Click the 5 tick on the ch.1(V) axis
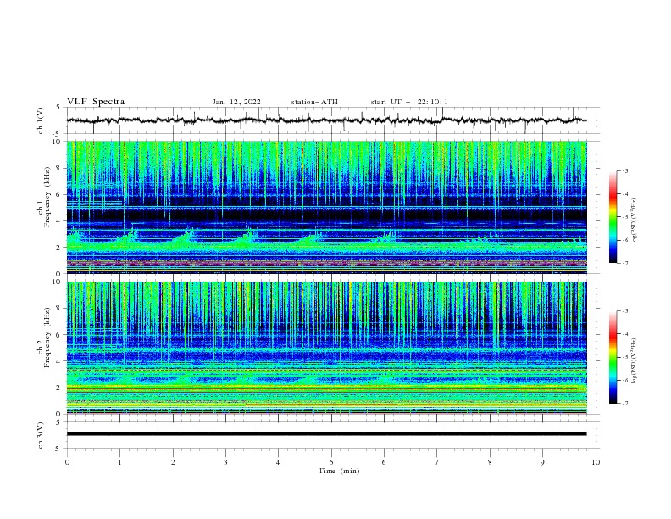This screenshot has width=671, height=519. click(x=58, y=107)
